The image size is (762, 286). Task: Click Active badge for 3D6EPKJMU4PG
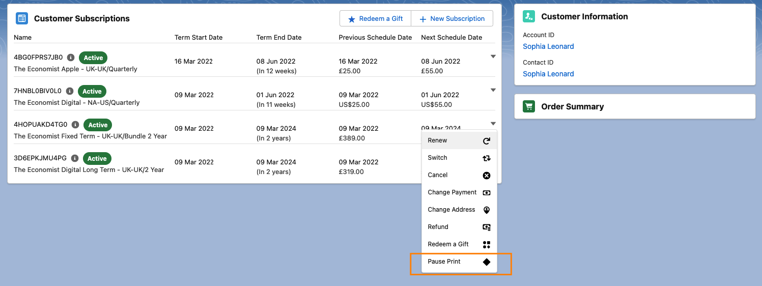tap(97, 158)
